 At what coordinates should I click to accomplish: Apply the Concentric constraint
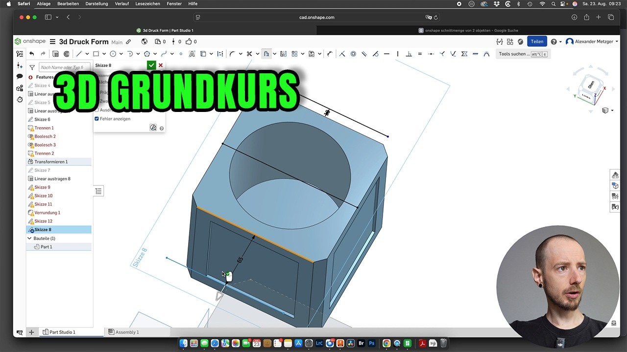point(353,54)
